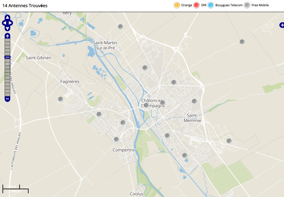Select the antenna marker southwest of Fagnières
The image size is (284, 197).
tap(61, 99)
